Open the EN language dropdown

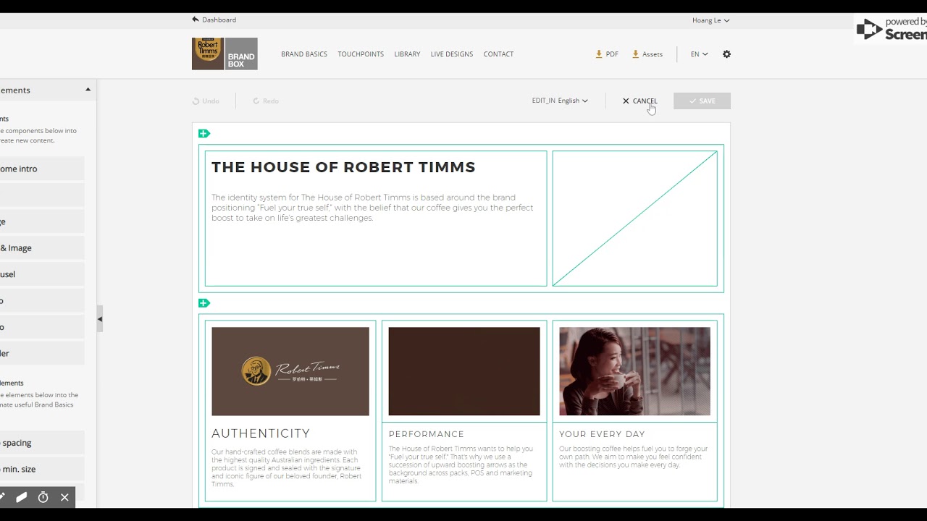point(699,54)
